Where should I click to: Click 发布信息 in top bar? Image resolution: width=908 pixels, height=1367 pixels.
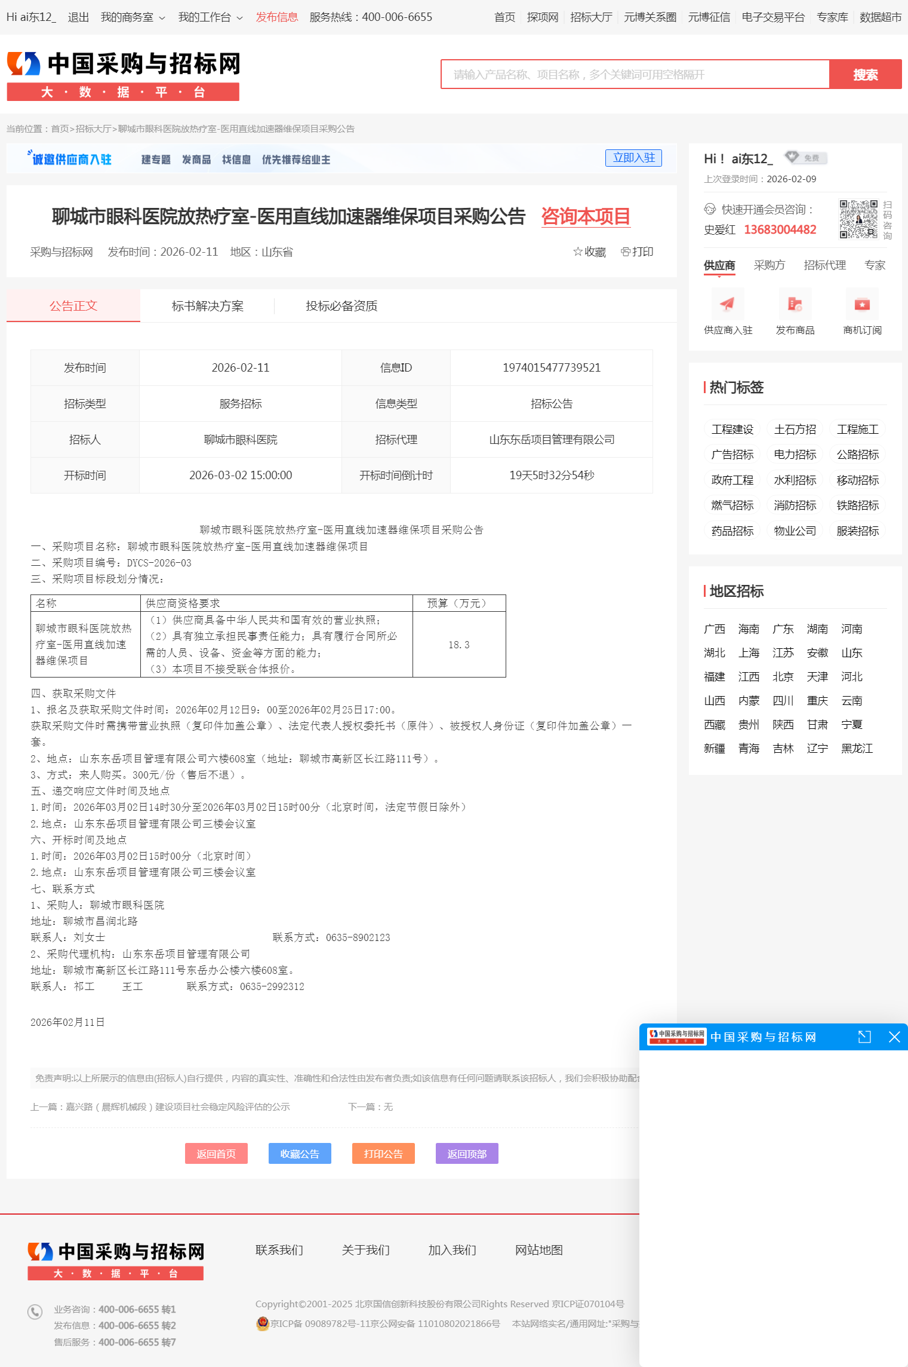coord(277,17)
